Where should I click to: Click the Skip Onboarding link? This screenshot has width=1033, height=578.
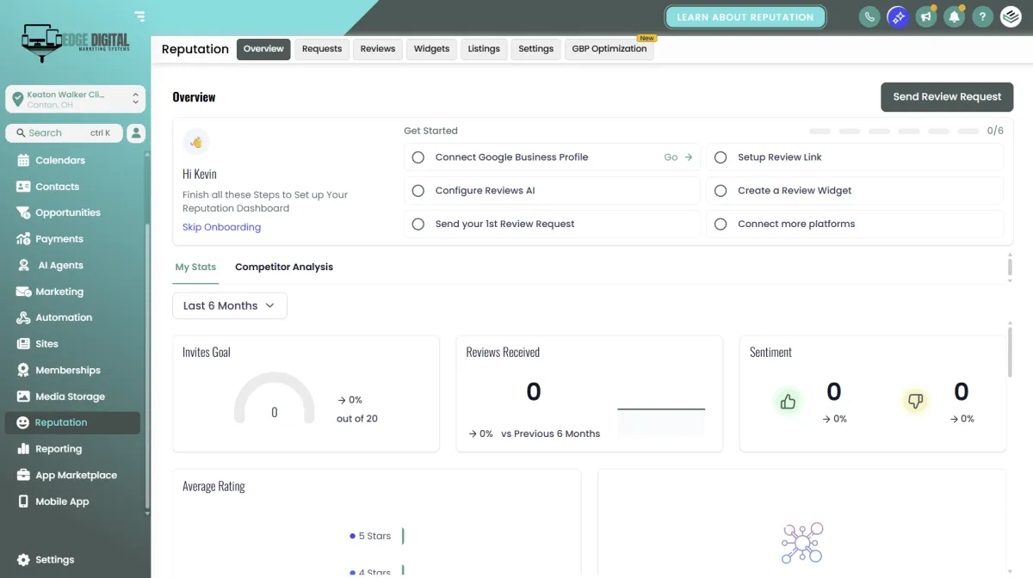coord(221,227)
